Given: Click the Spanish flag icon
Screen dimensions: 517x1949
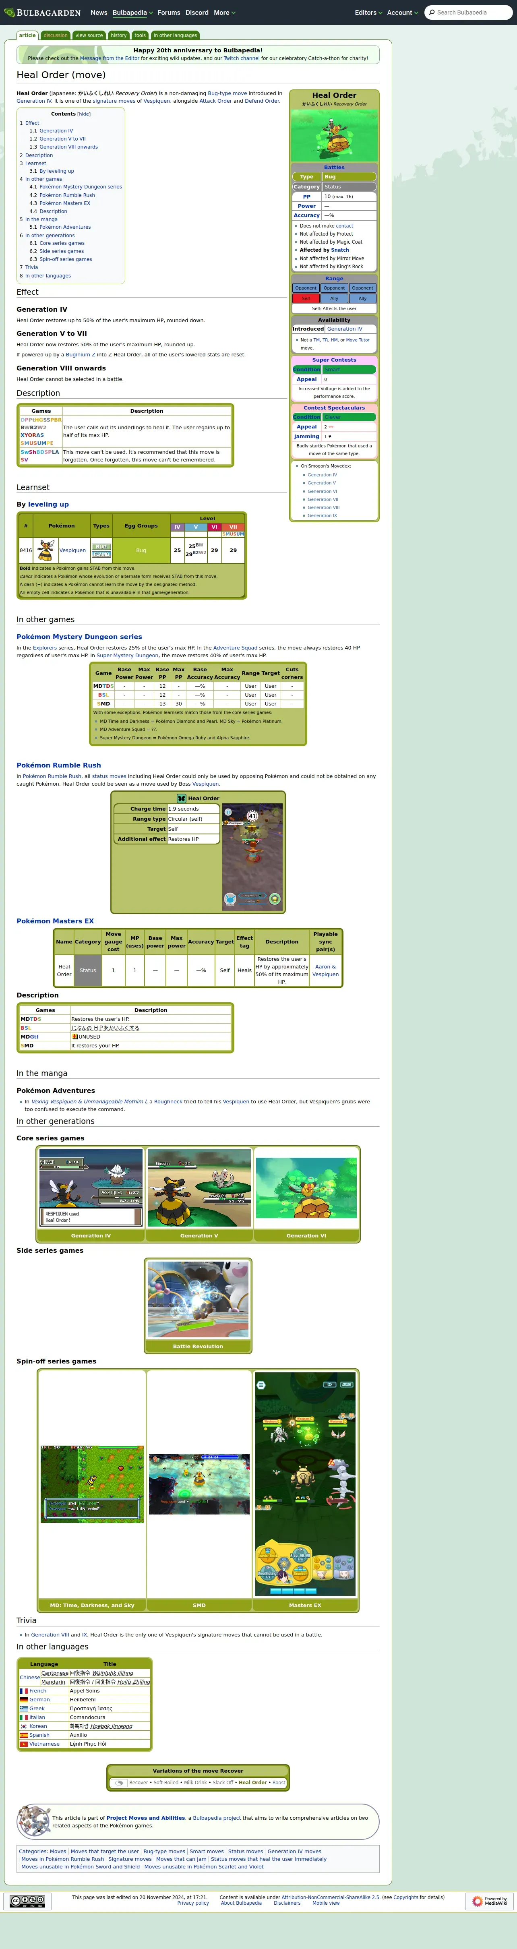Looking at the screenshot, I should 23,1735.
